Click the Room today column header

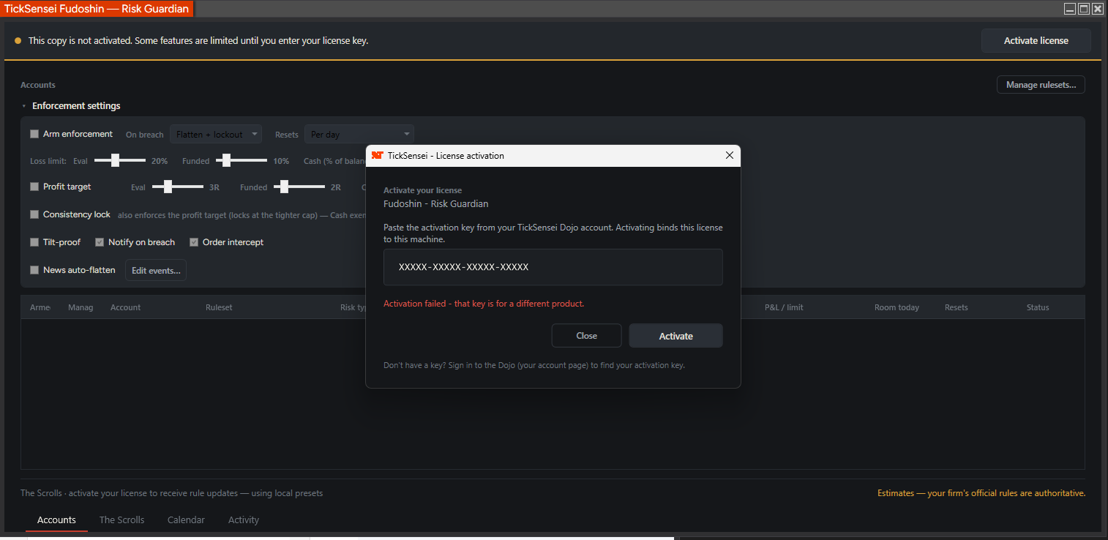point(896,307)
